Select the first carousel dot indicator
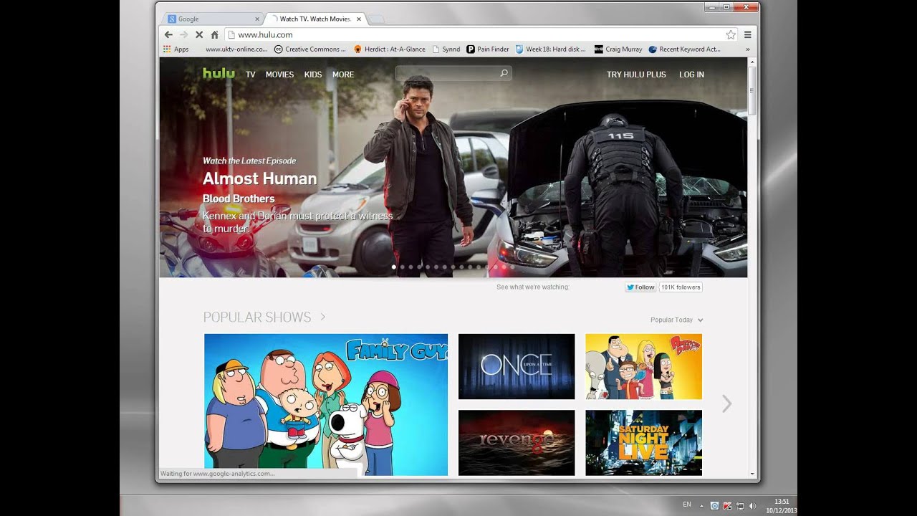917x516 pixels. tap(394, 267)
